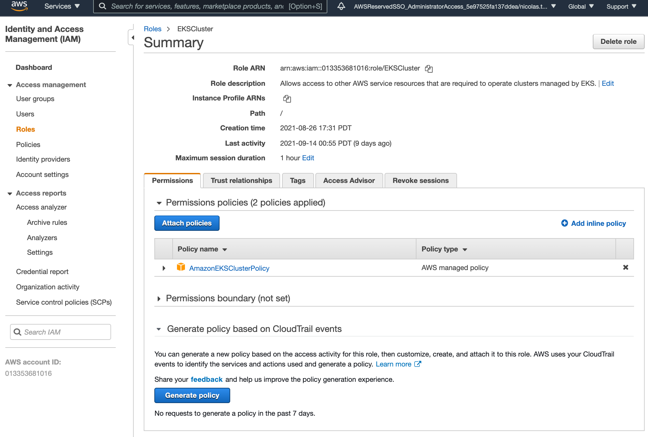
Task: Expand the Permissions boundary section
Action: pos(159,299)
